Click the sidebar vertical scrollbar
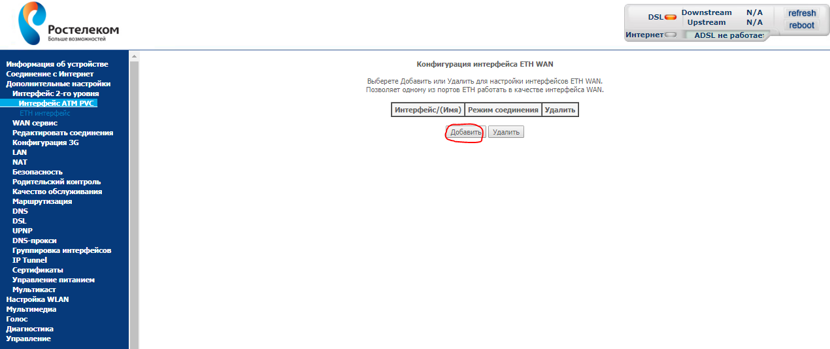The width and height of the screenshot is (830, 349). pyautogui.click(x=134, y=200)
